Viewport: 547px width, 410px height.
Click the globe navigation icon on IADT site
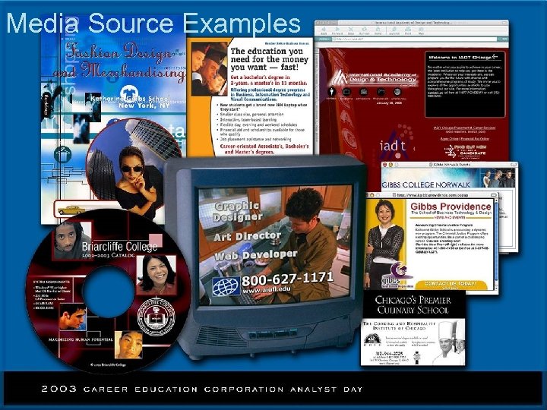(x=397, y=92)
